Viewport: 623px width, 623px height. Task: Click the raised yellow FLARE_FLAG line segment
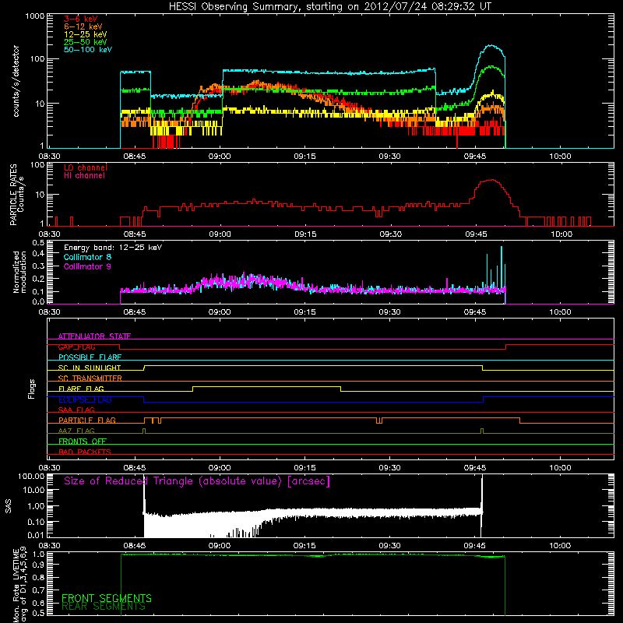[266, 386]
